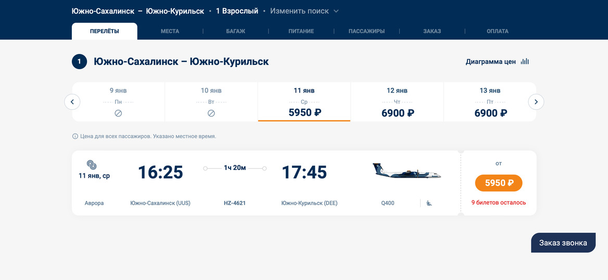Click the info icon beside price note

pyautogui.click(x=75, y=136)
